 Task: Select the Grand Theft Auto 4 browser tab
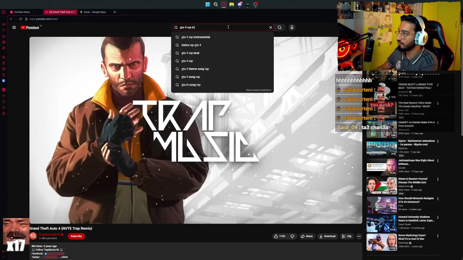[x=60, y=12]
